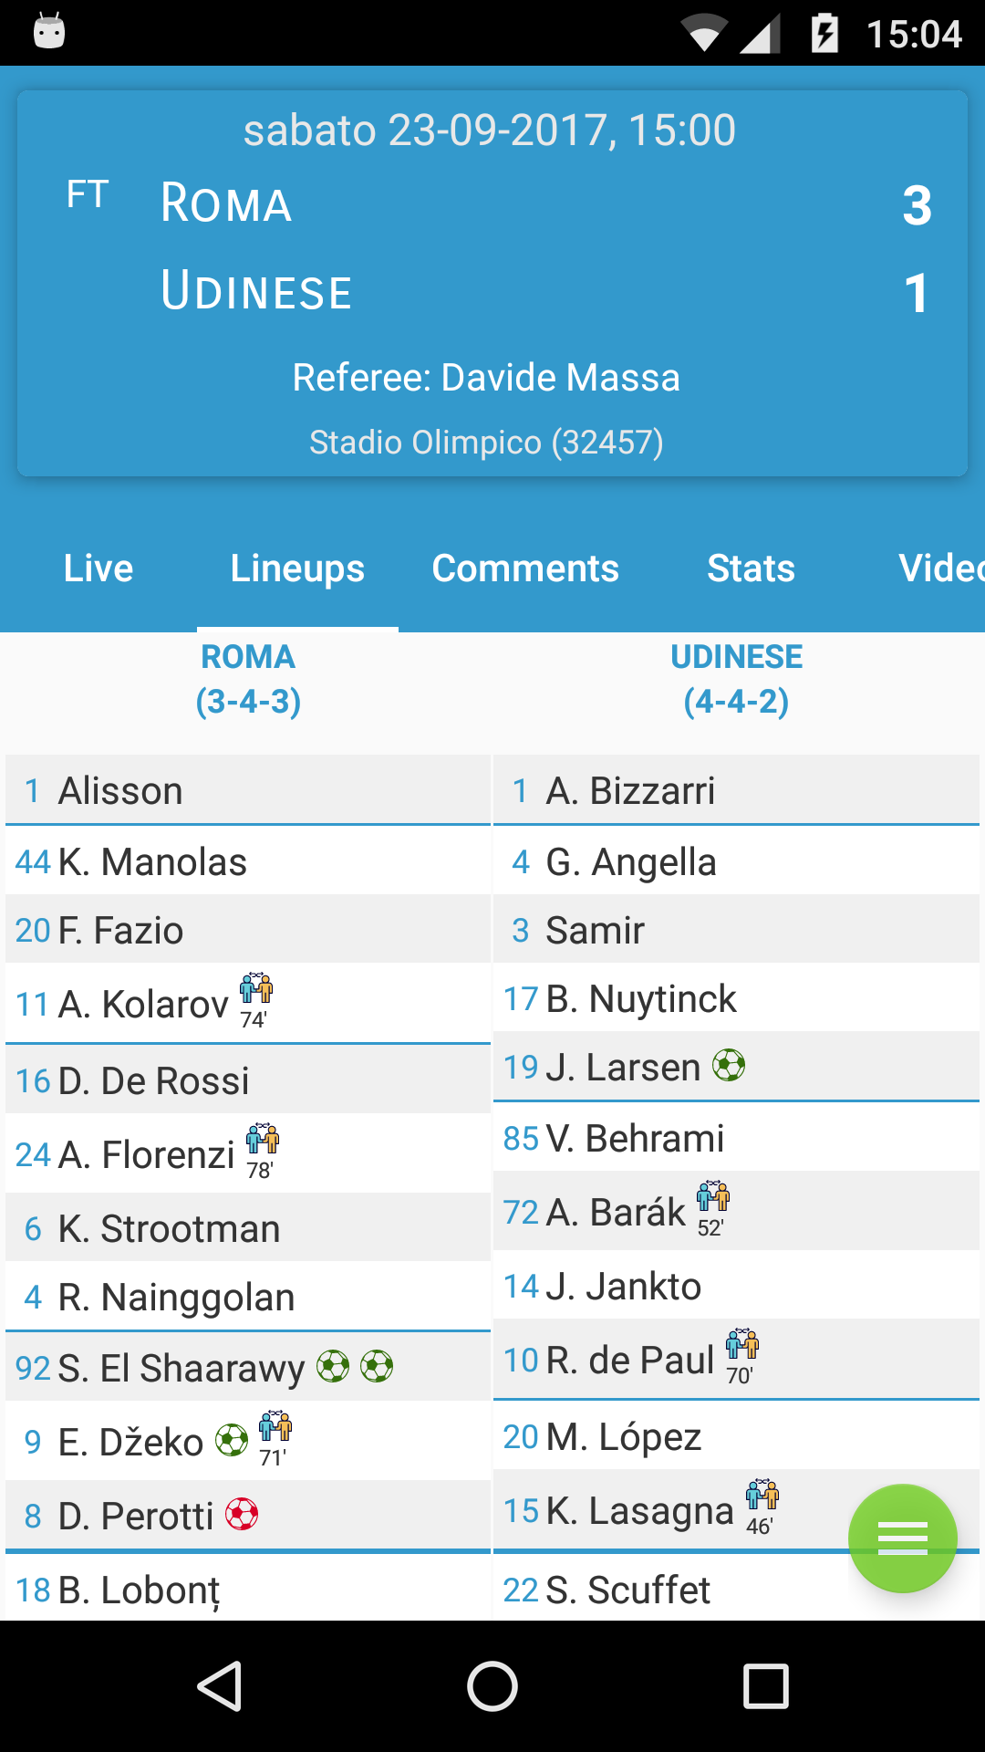Viewport: 985px width, 1752px height.
Task: Tap the red ball icon beside D. Perotti
Action: click(242, 1515)
